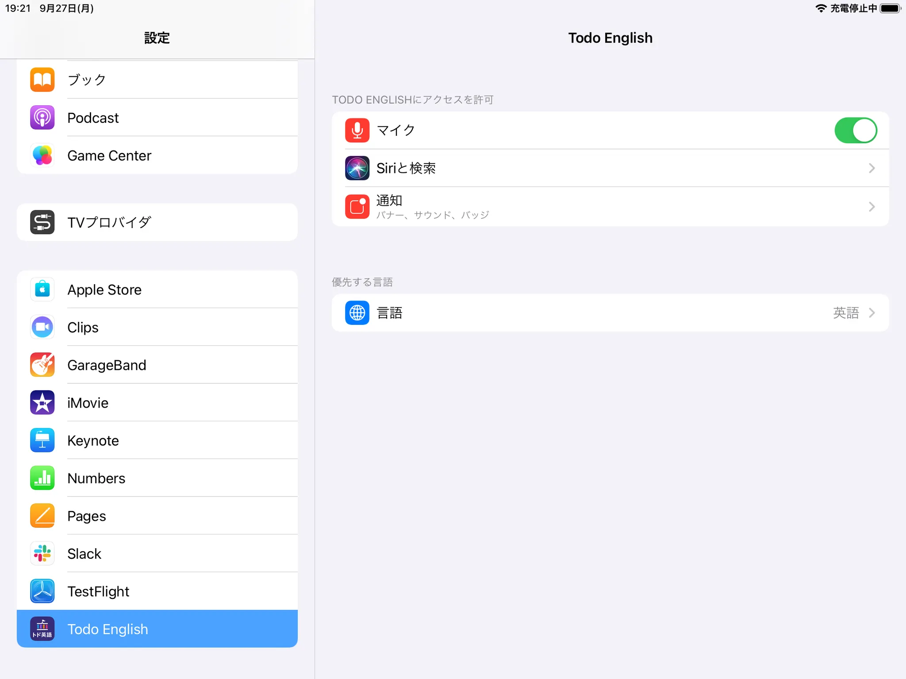Select Apple Store in the sidebar
This screenshot has width=906, height=679.
pyautogui.click(x=157, y=290)
